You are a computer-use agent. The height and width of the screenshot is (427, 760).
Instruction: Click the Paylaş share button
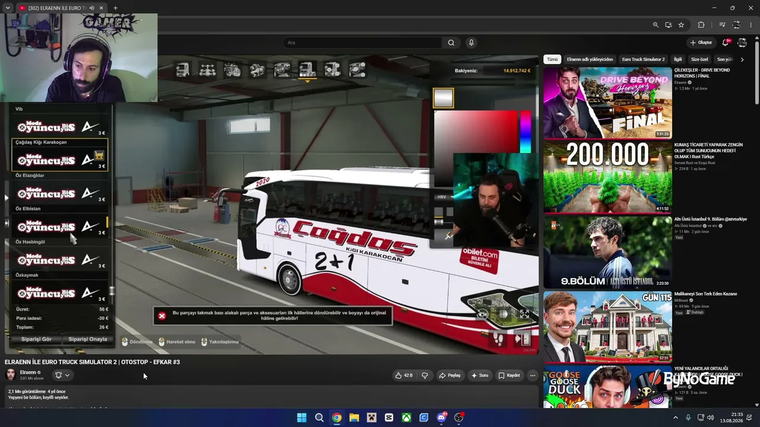449,375
